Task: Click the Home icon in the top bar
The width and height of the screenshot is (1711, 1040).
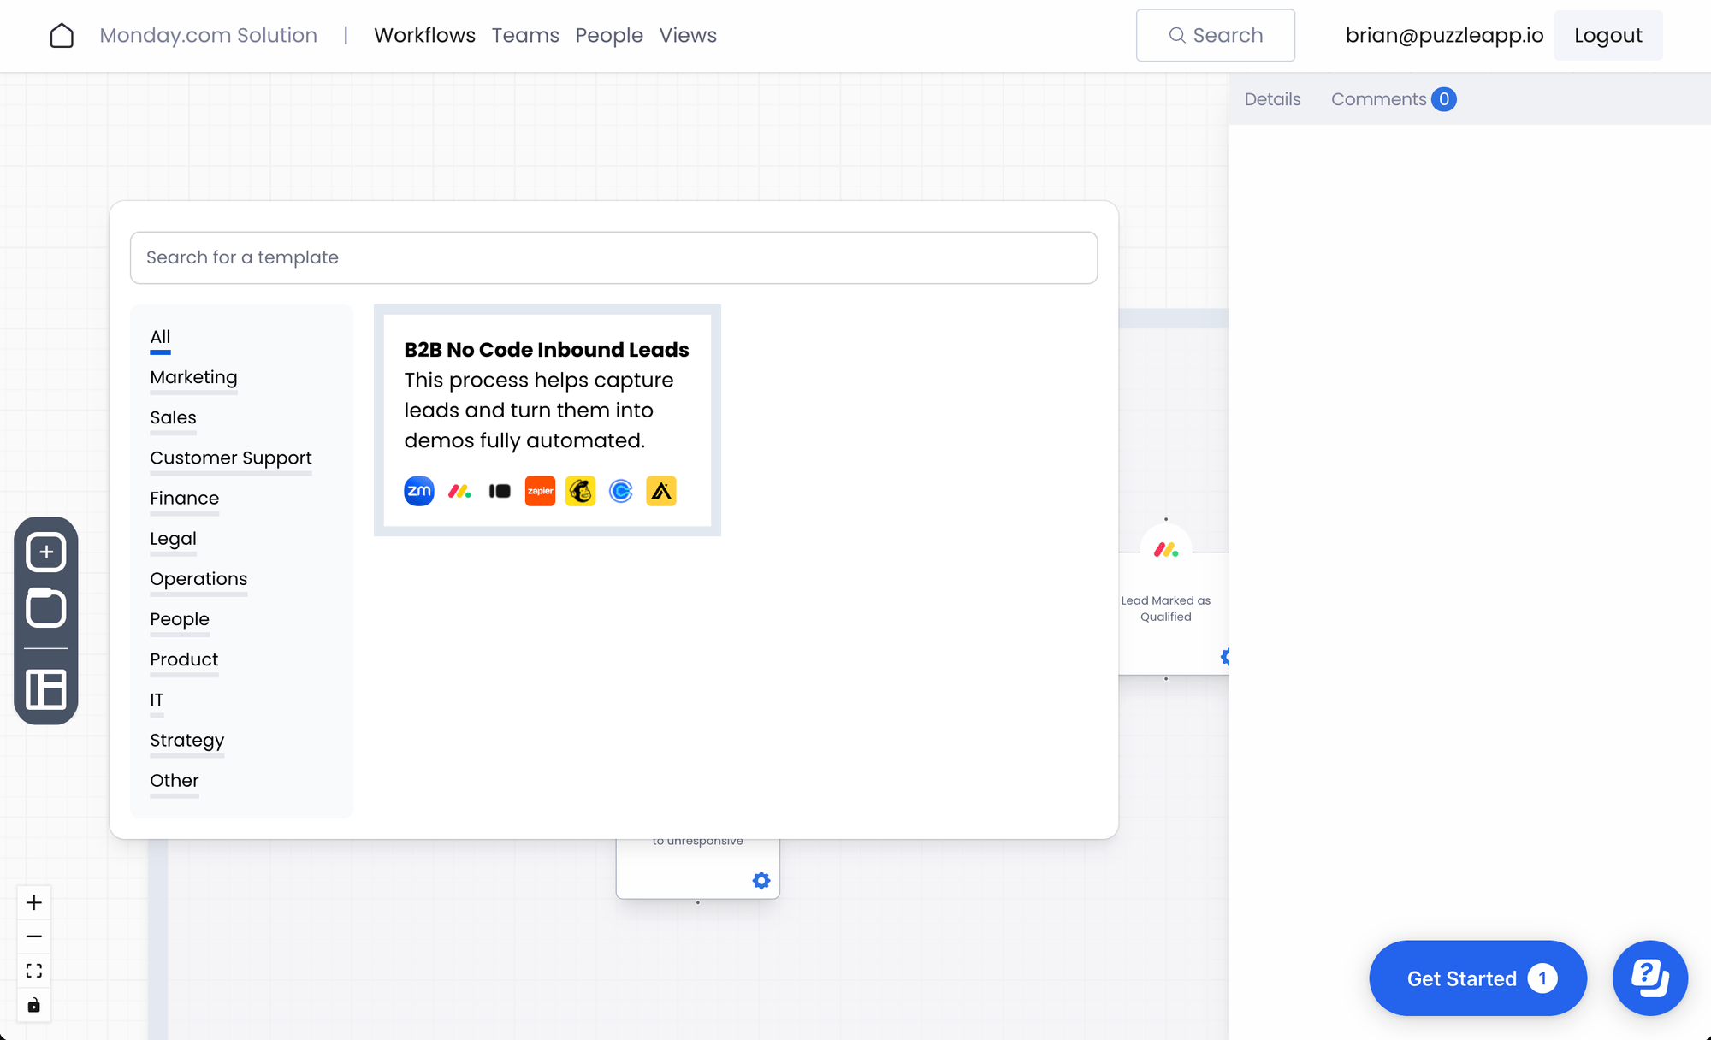Action: pos(62,35)
